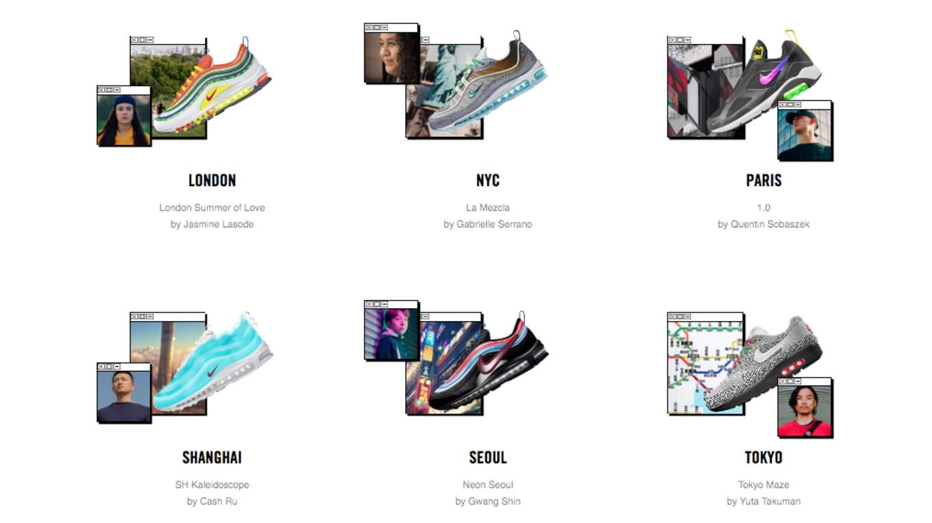Select Cash Ru's portrait photo
Image resolution: width=932 pixels, height=523 pixels.
pyautogui.click(x=123, y=396)
